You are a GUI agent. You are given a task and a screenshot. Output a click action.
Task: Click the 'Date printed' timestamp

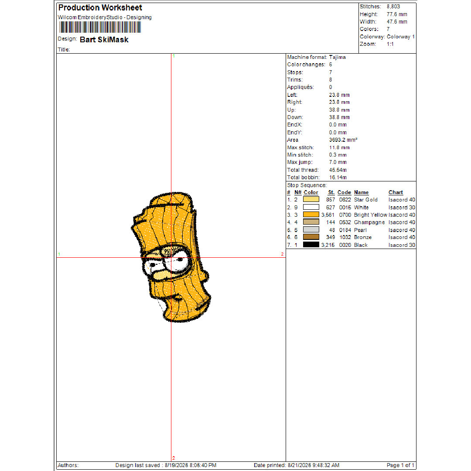(x=297, y=465)
